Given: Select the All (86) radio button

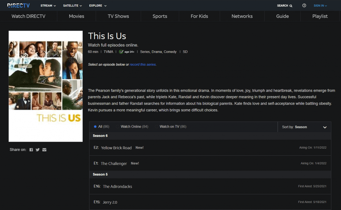Looking at the screenshot, I should 95,126.
